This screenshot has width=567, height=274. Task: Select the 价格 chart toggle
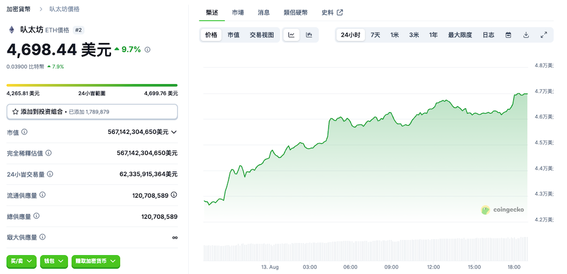coord(212,35)
